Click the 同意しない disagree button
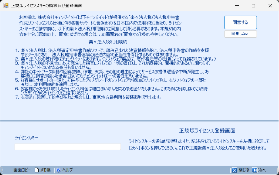Screen dimensions: 279x175 click(x=240, y=34)
